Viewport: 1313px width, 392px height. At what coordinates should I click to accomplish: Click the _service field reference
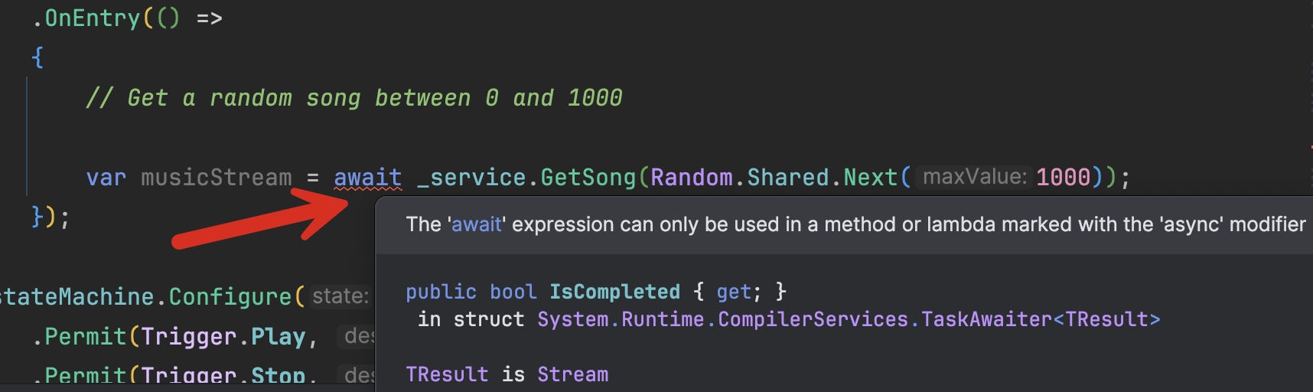(x=471, y=178)
